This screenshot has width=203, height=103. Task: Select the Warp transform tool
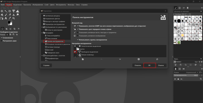click(18, 11)
